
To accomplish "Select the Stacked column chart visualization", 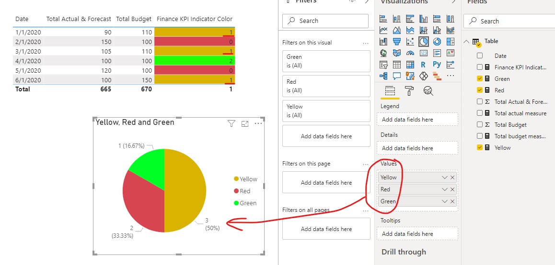I will 397,19.
